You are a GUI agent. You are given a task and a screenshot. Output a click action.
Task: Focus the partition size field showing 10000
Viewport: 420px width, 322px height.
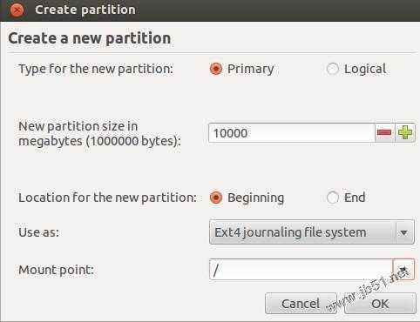(292, 133)
